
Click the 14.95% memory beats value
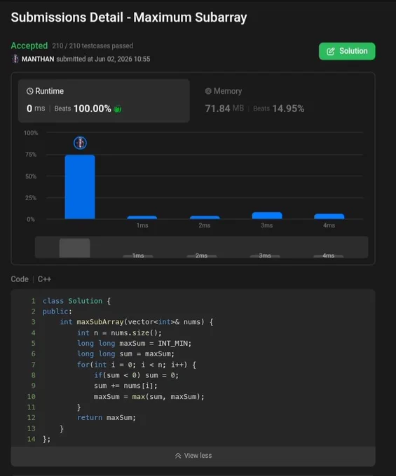(x=288, y=108)
